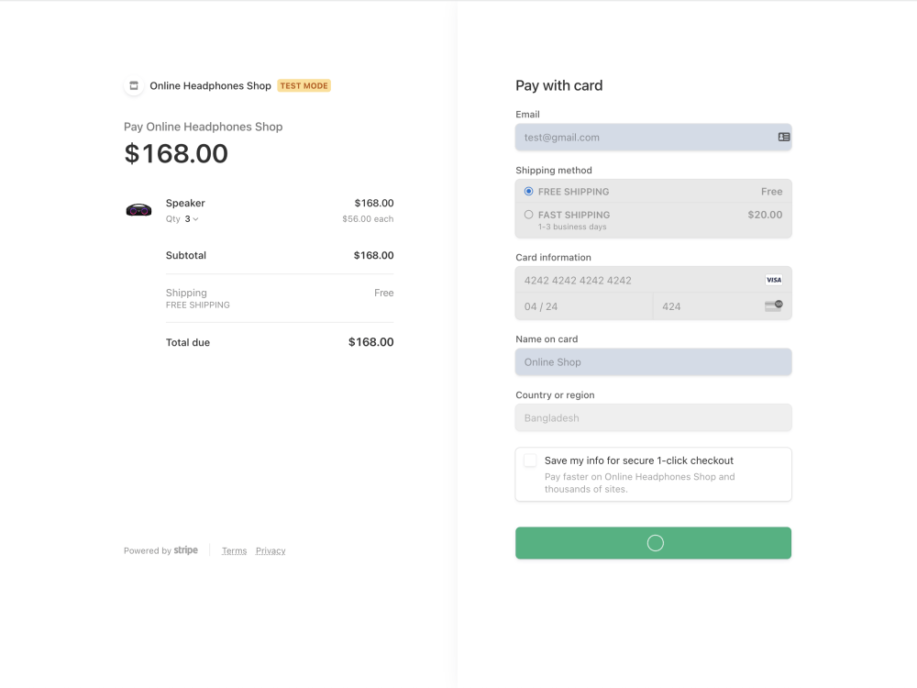Click the TEST MODE badge
Screen dimensions: 917x688
[304, 86]
